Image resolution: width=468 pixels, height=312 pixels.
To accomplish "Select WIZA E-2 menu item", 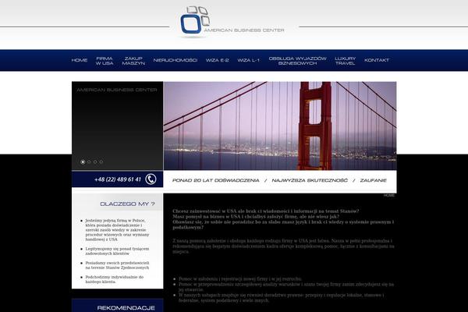I will coord(218,60).
